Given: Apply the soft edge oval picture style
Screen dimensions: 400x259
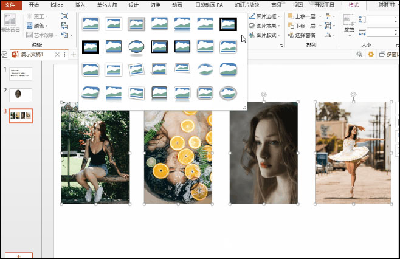Looking at the screenshot, I should [x=205, y=69].
